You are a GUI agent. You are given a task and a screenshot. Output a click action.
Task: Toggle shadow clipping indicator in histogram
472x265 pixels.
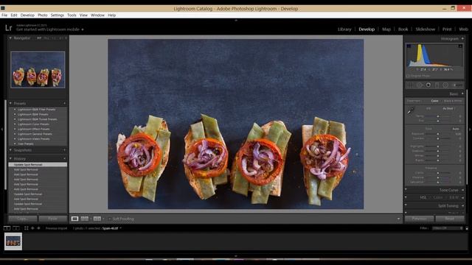pyautogui.click(x=409, y=46)
